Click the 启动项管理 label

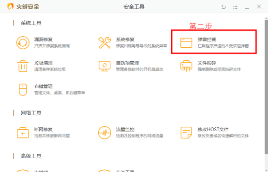click(x=127, y=63)
